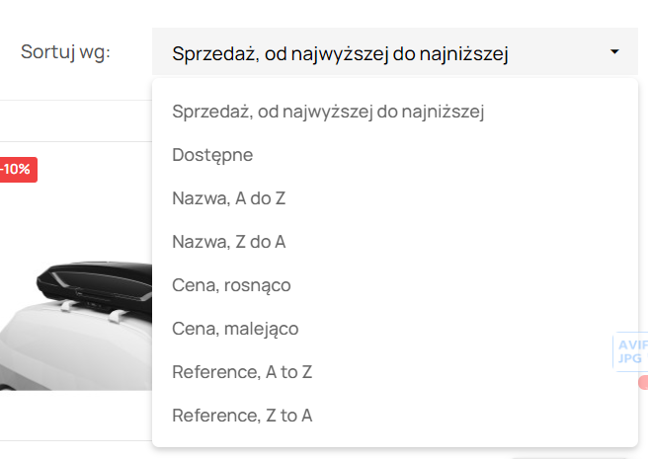648x459 pixels.
Task: Click the sort dropdown arrow caret
Action: pyautogui.click(x=614, y=51)
